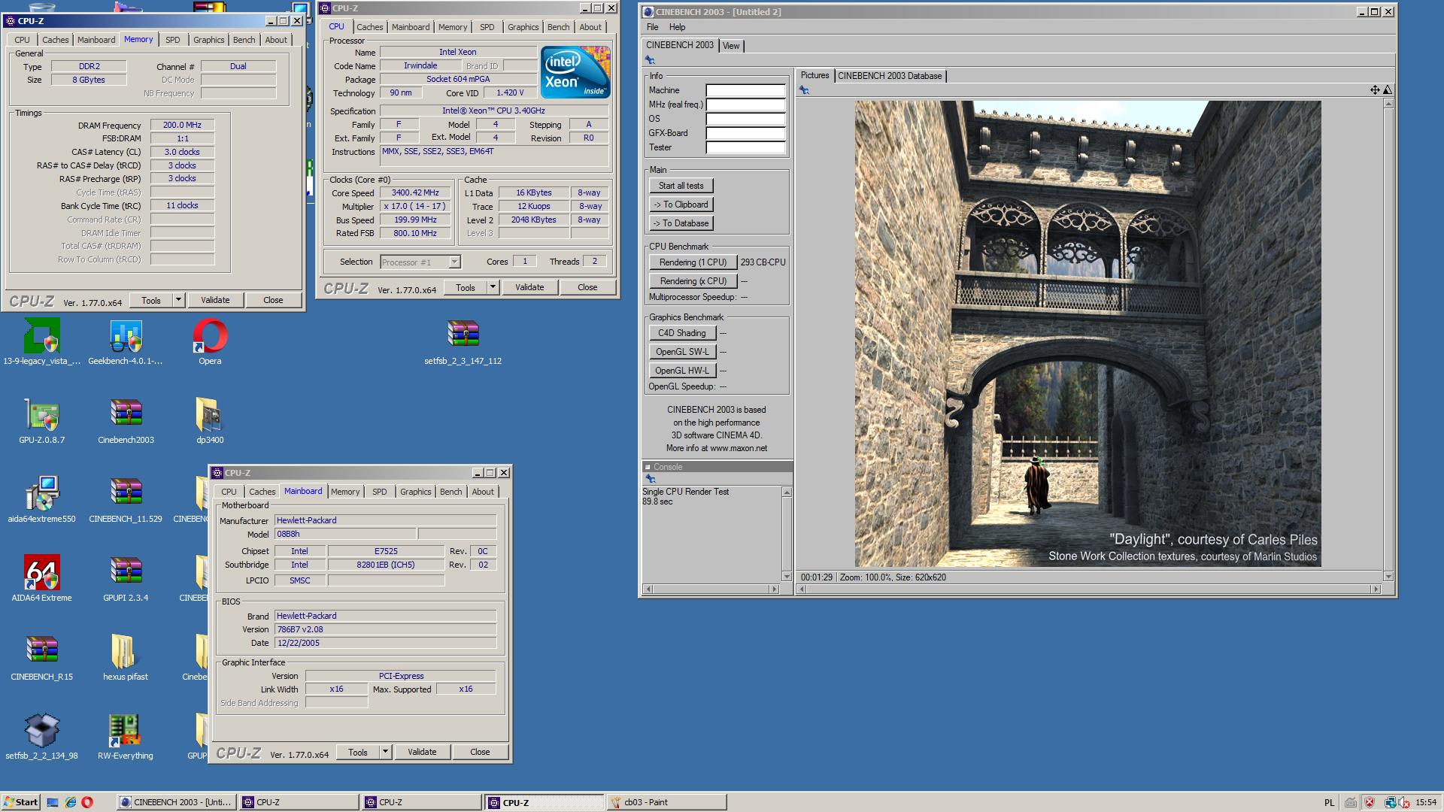Click the Show Desktop quick launch icon
Screen dimensions: 1444x812
click(53, 802)
